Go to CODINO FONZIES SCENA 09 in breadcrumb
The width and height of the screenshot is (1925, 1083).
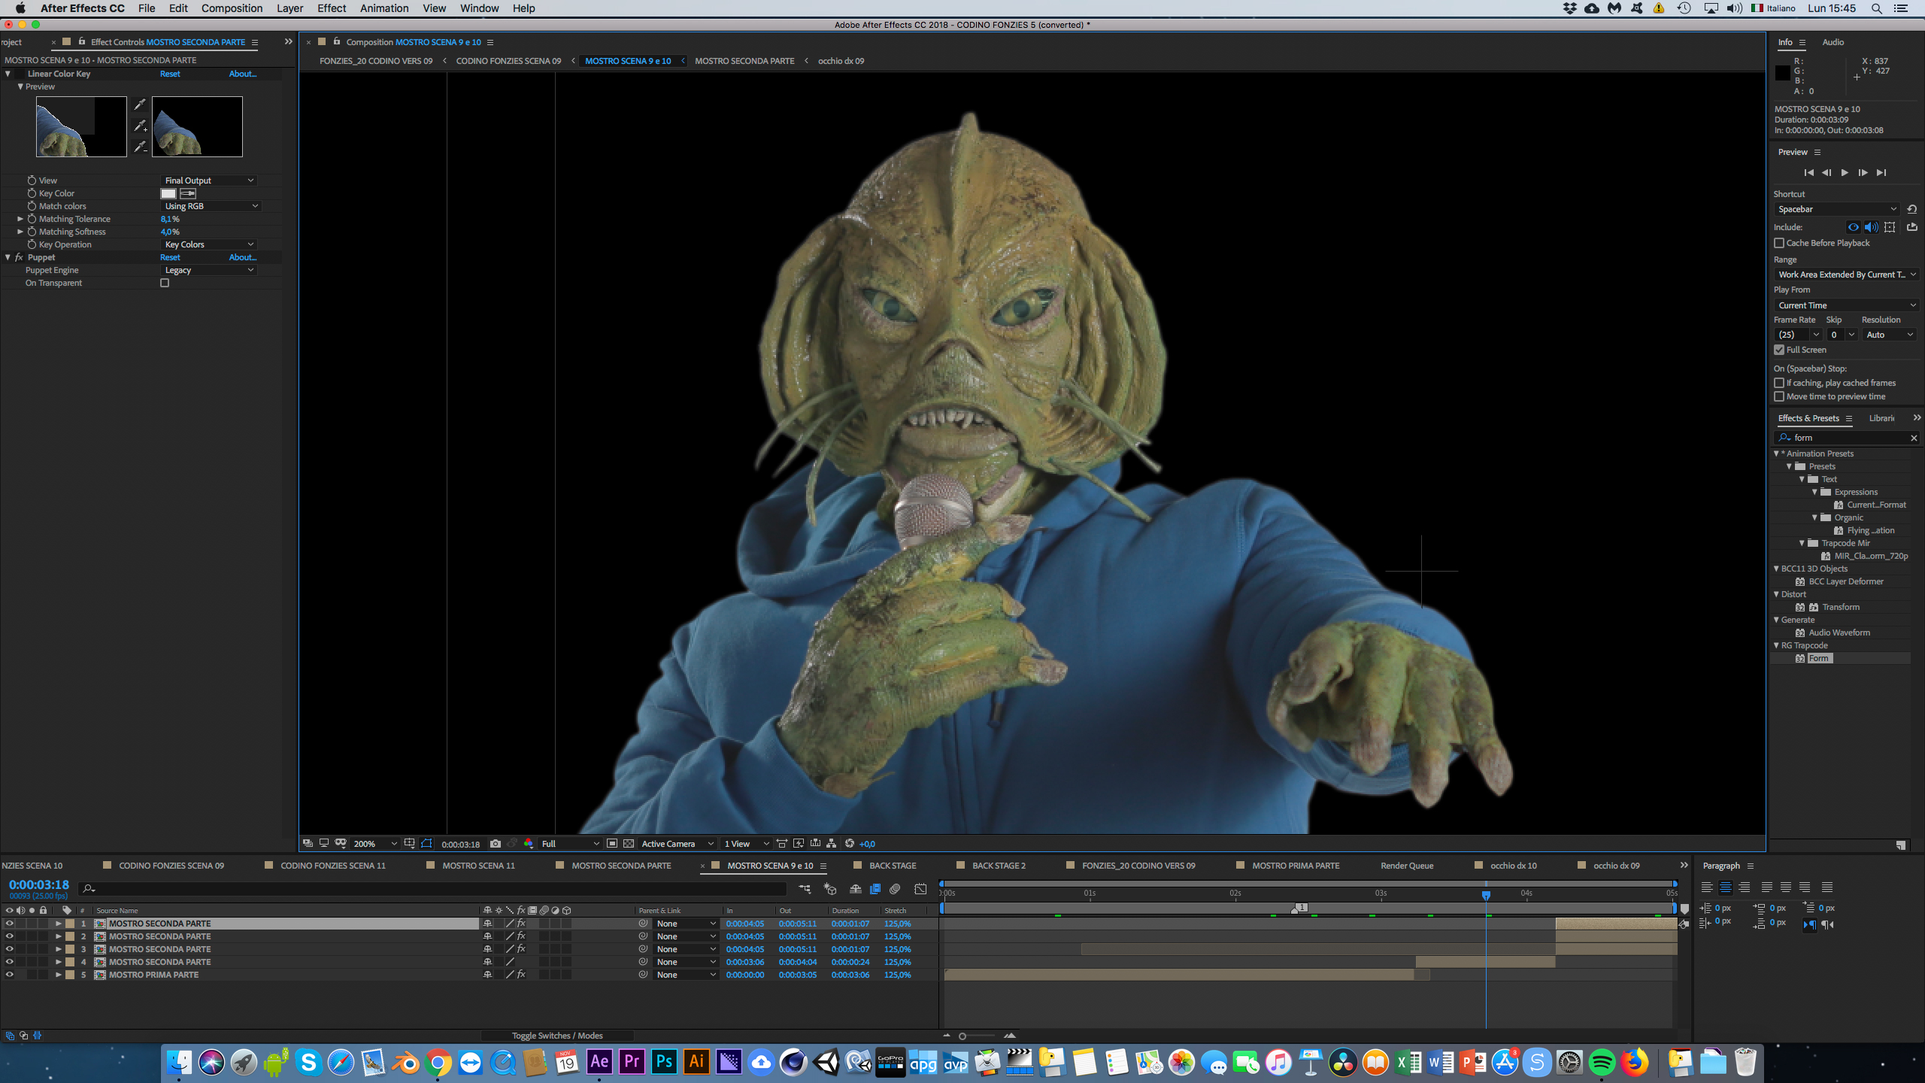pos(508,61)
